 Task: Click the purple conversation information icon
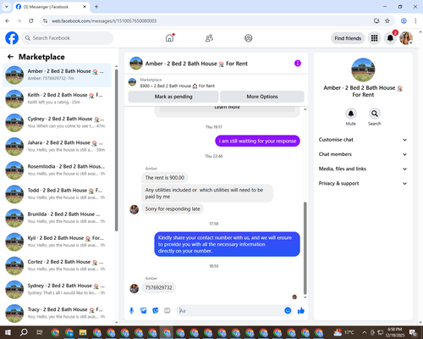[x=298, y=64]
